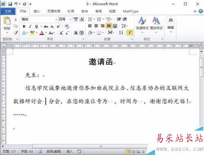Open the Quick Styles gallery

coord(142,25)
